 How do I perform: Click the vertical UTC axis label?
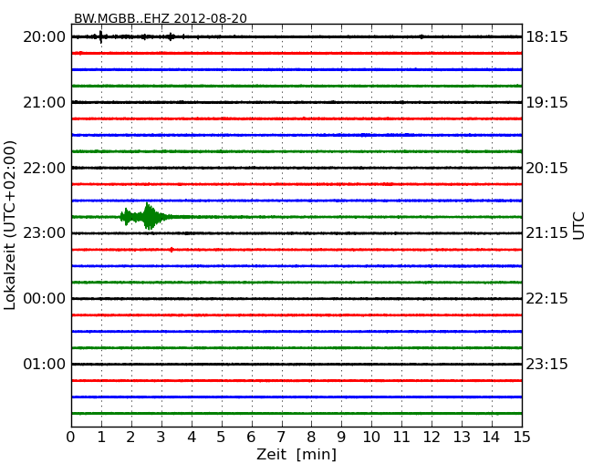click(x=578, y=226)
